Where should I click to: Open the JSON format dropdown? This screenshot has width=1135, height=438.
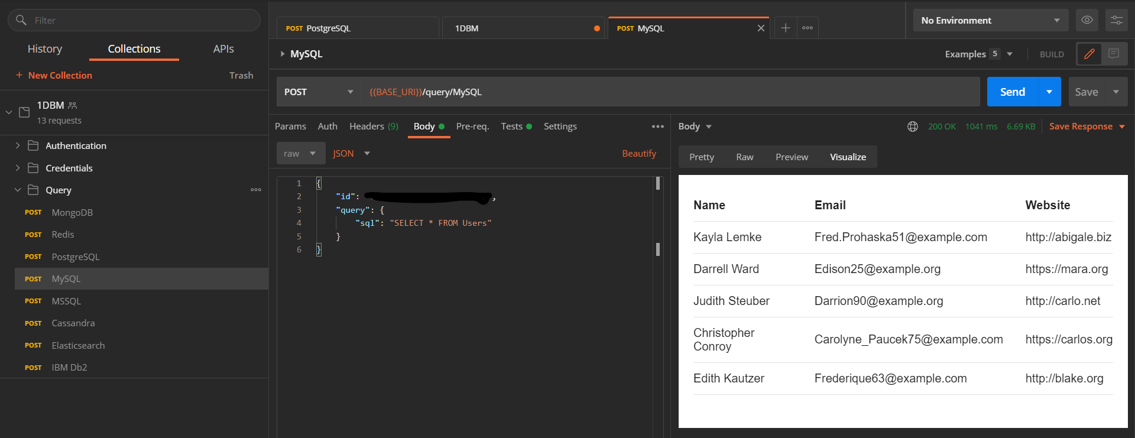tap(351, 153)
